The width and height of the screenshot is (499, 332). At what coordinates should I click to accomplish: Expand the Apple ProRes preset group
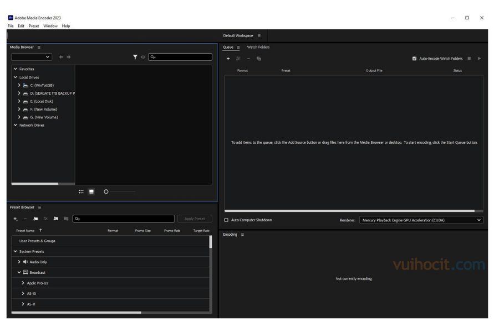(23, 283)
